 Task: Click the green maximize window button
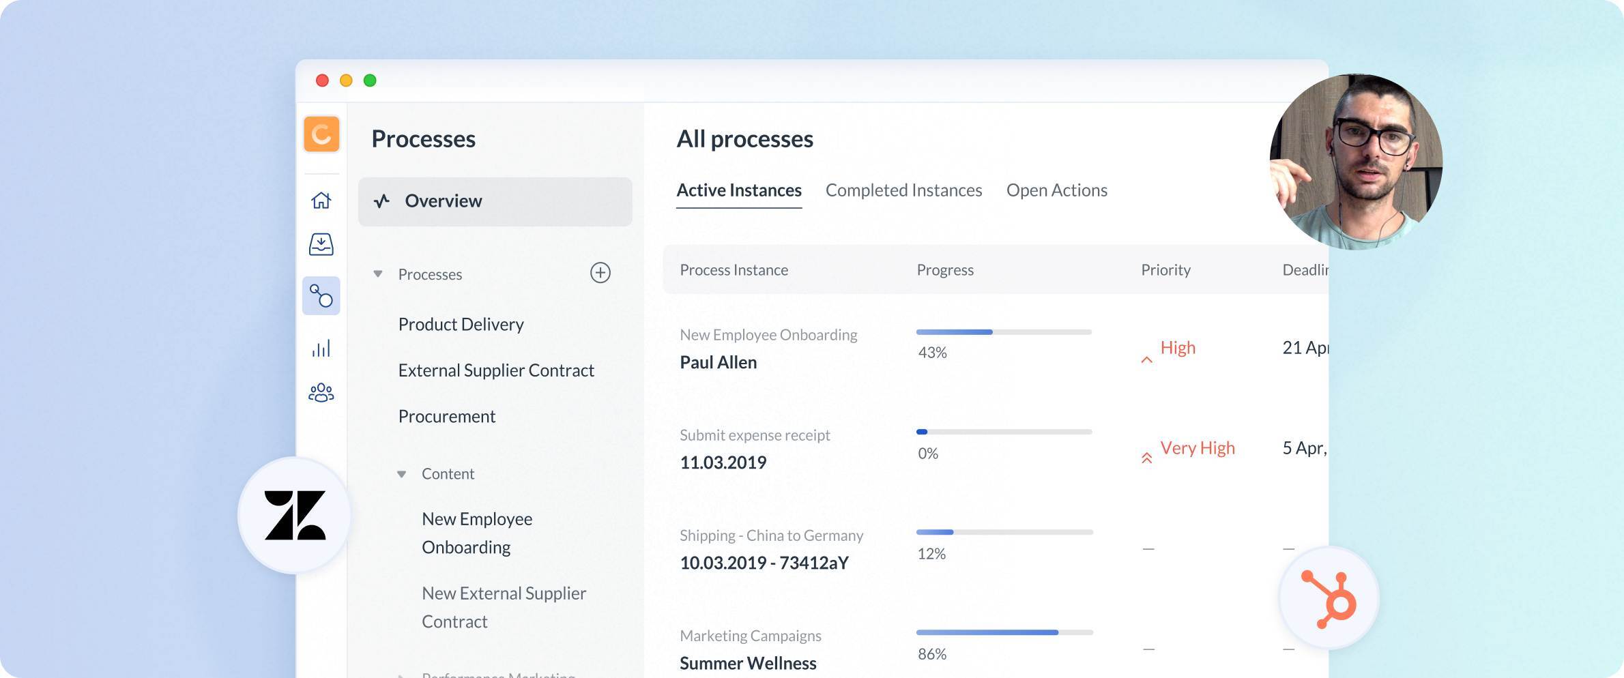[x=370, y=80]
